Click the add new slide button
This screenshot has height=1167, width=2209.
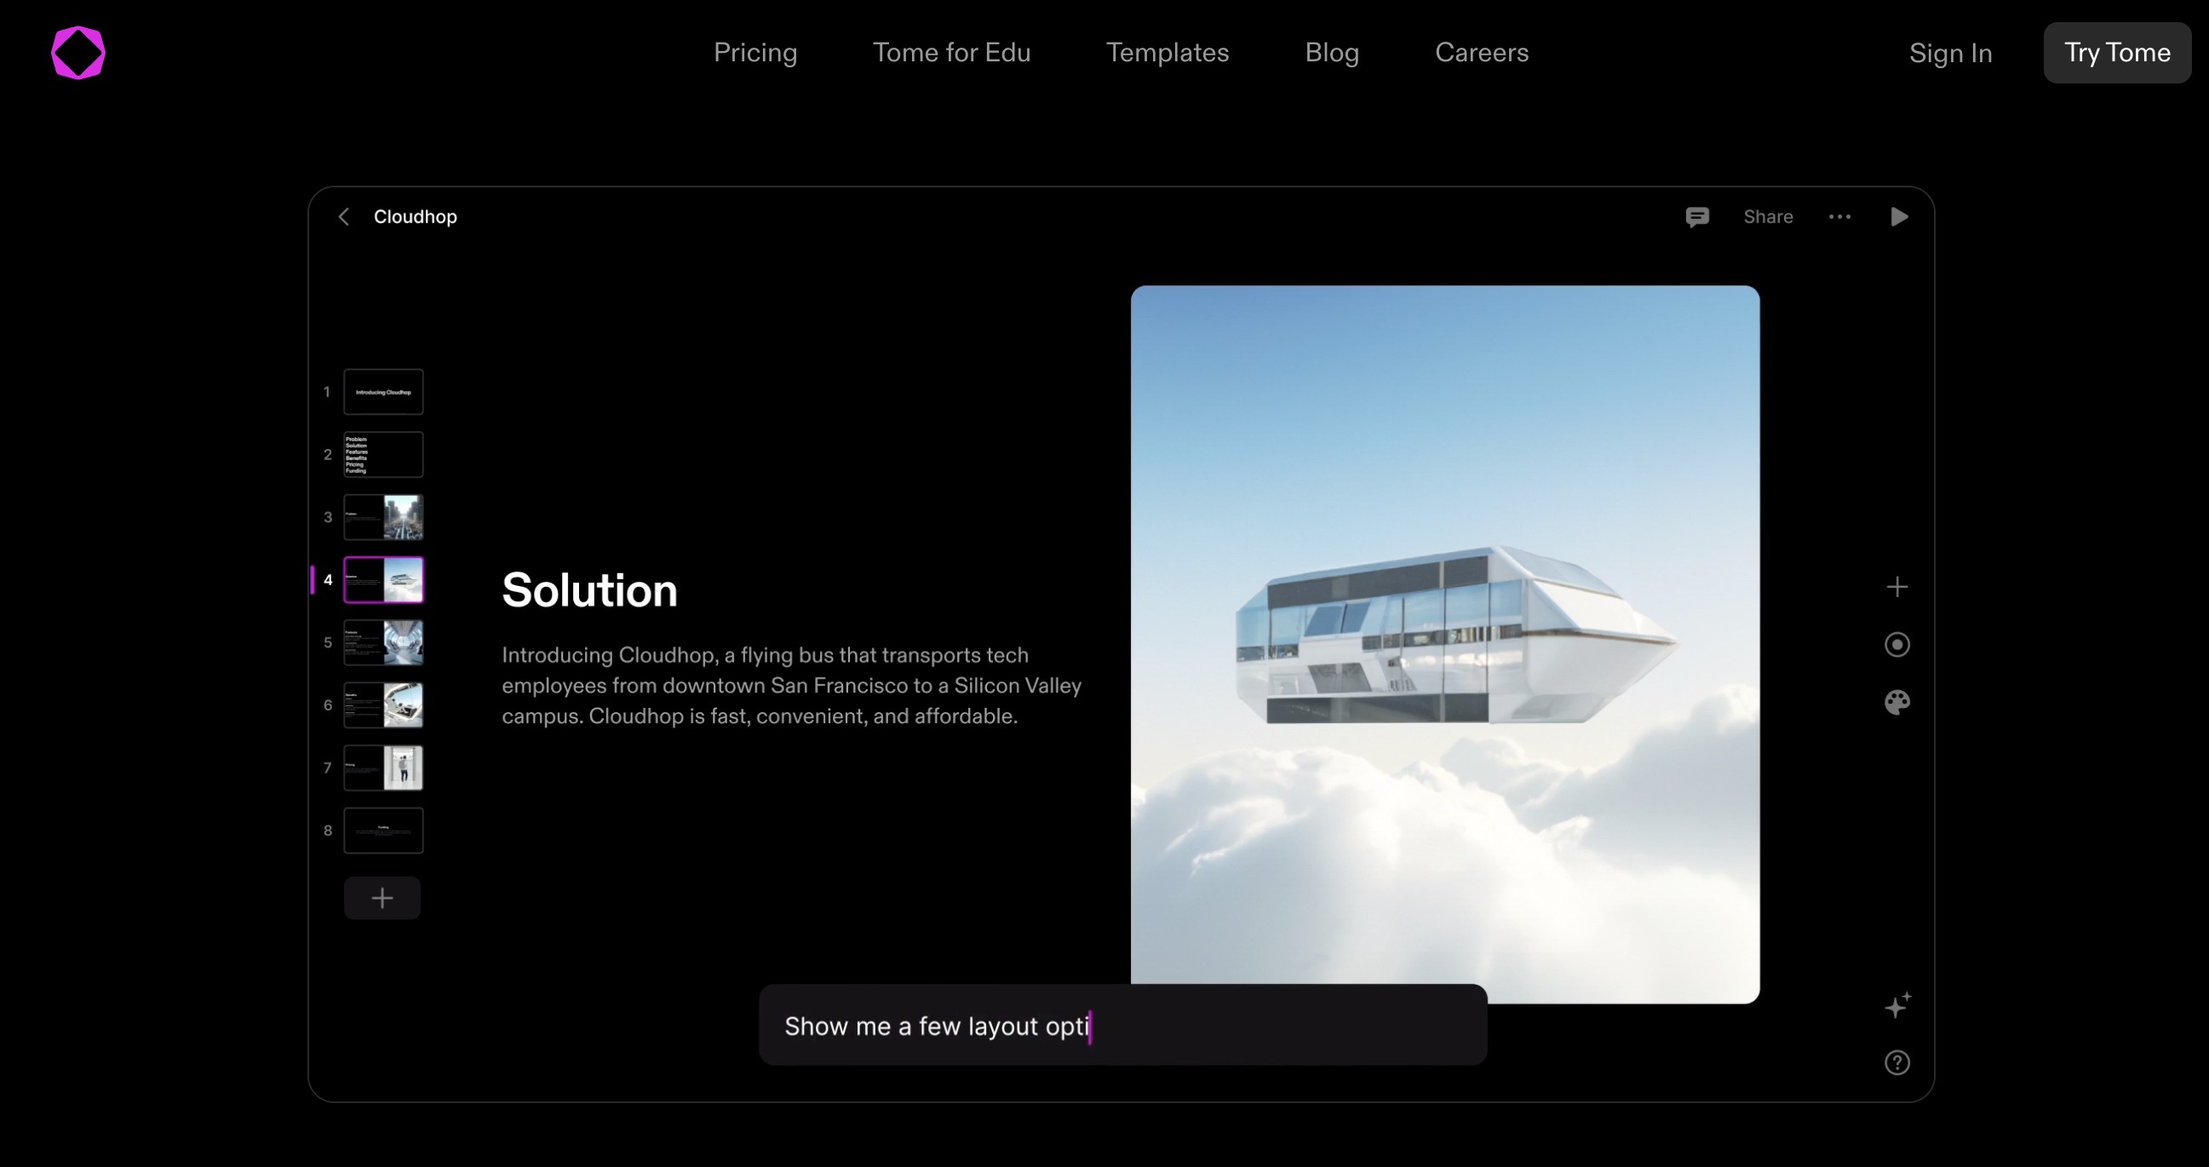382,899
